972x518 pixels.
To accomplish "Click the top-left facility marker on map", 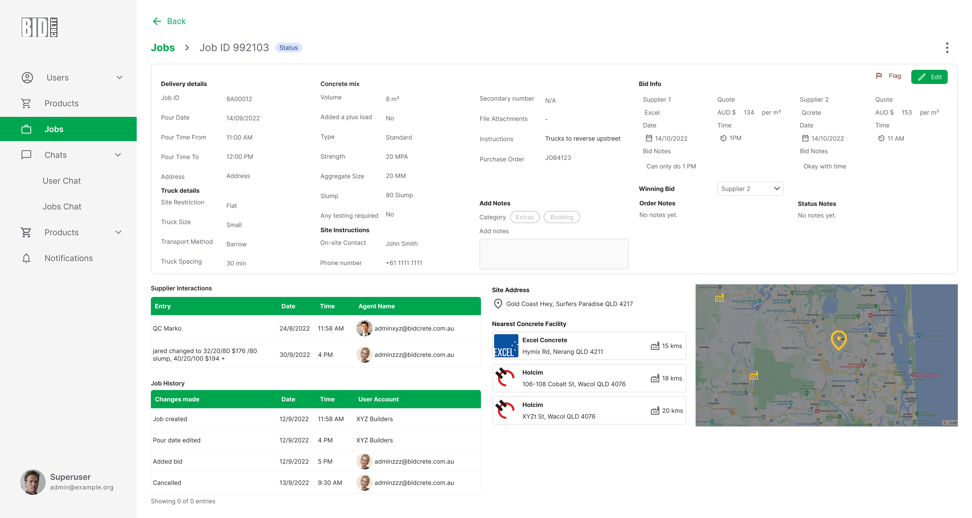I will click(x=719, y=298).
